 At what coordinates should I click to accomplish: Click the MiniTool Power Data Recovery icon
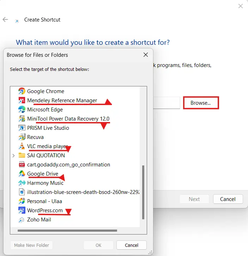pos(22,119)
